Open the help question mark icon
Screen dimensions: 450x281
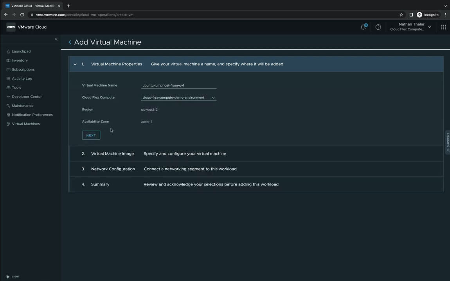[378, 27]
